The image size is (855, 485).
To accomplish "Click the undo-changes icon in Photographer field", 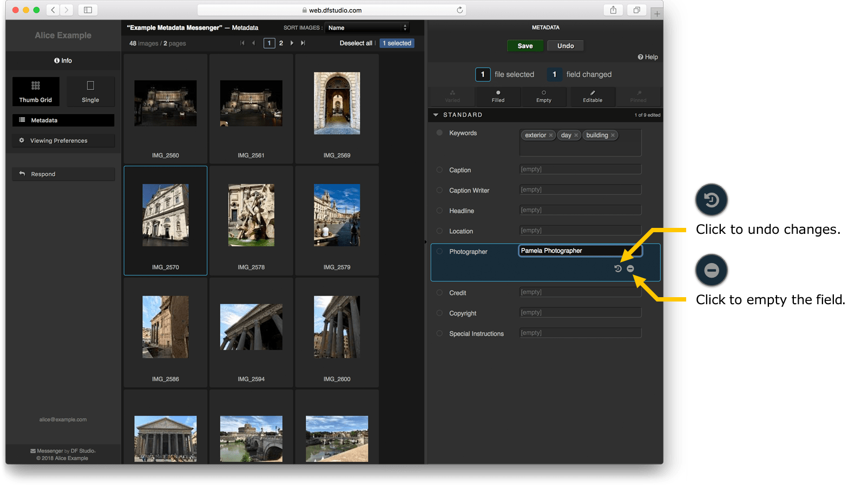I will click(618, 268).
